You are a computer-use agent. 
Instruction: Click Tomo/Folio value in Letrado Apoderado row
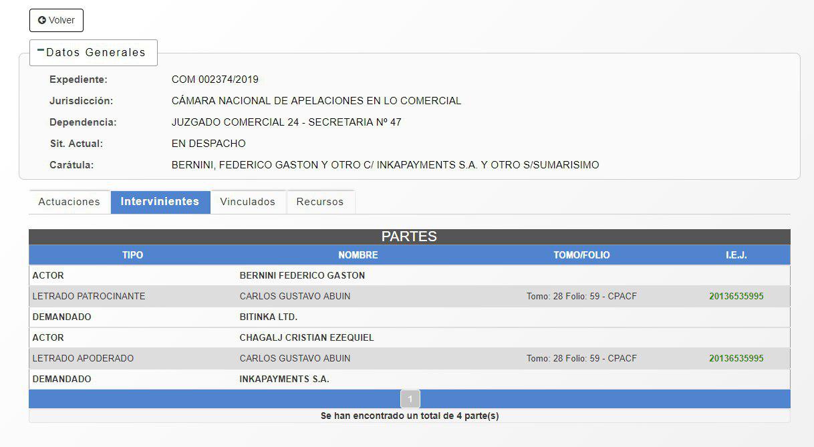point(581,358)
